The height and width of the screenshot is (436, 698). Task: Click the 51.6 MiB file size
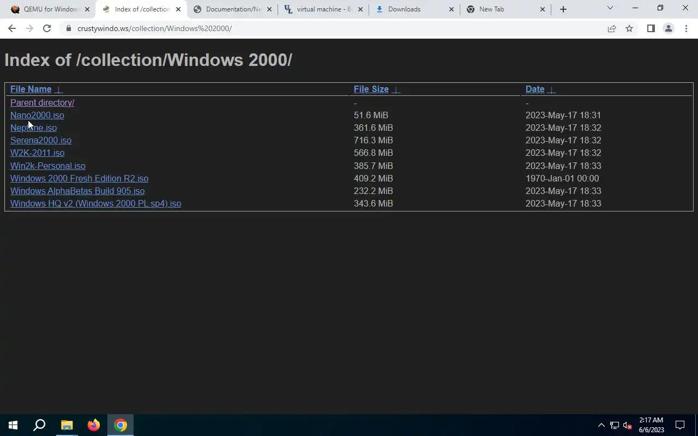point(371,115)
